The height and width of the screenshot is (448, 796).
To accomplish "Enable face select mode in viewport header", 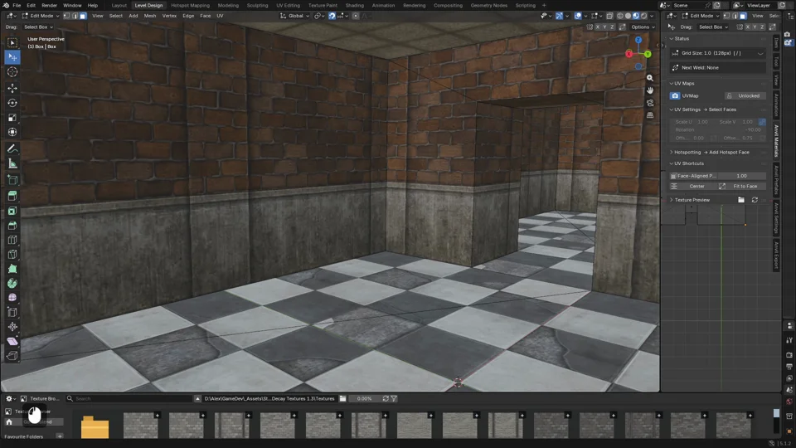I will pos(83,16).
